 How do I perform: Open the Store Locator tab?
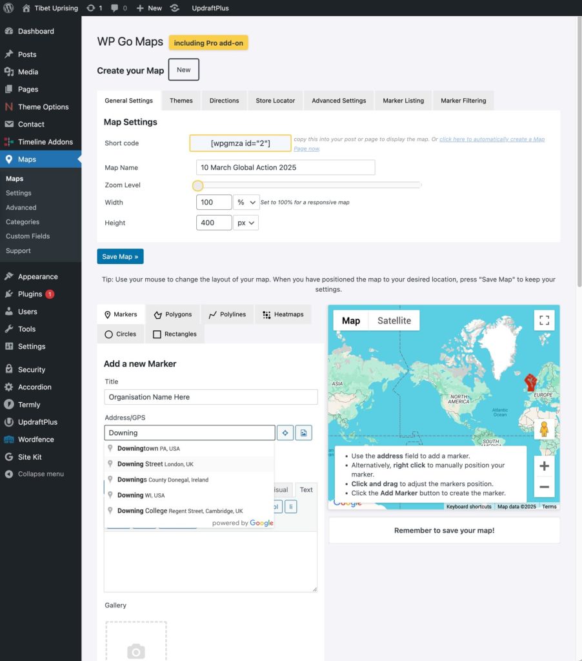pyautogui.click(x=276, y=101)
